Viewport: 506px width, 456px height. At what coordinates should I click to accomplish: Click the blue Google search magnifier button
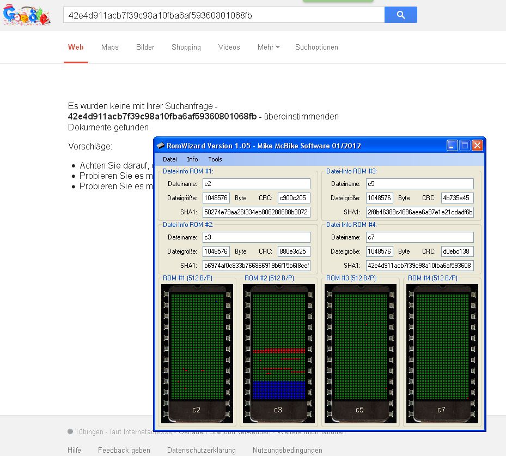(400, 15)
